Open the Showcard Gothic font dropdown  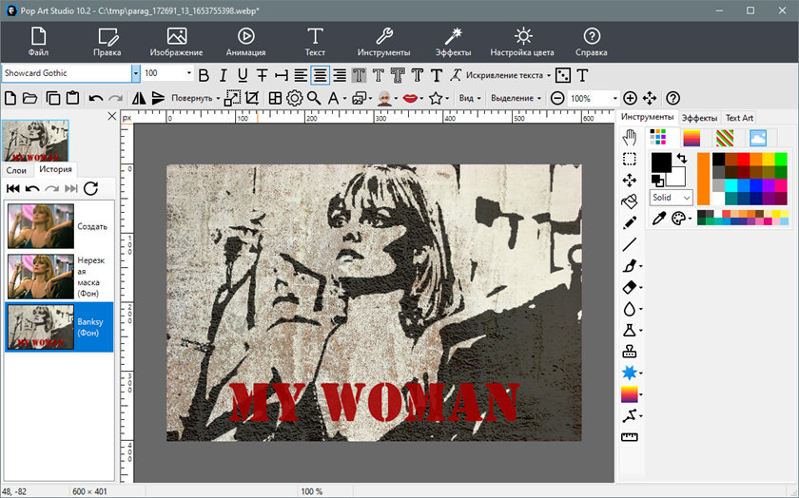pos(135,73)
